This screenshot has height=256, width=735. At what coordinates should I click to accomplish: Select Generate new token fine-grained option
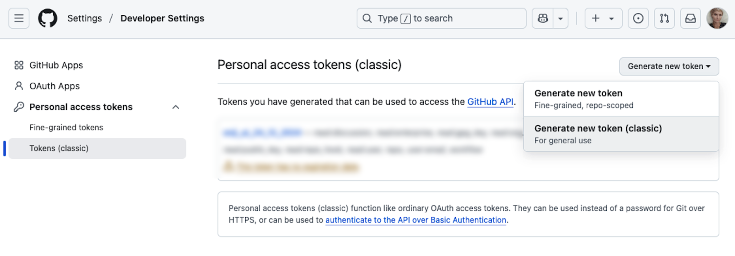[621, 99]
